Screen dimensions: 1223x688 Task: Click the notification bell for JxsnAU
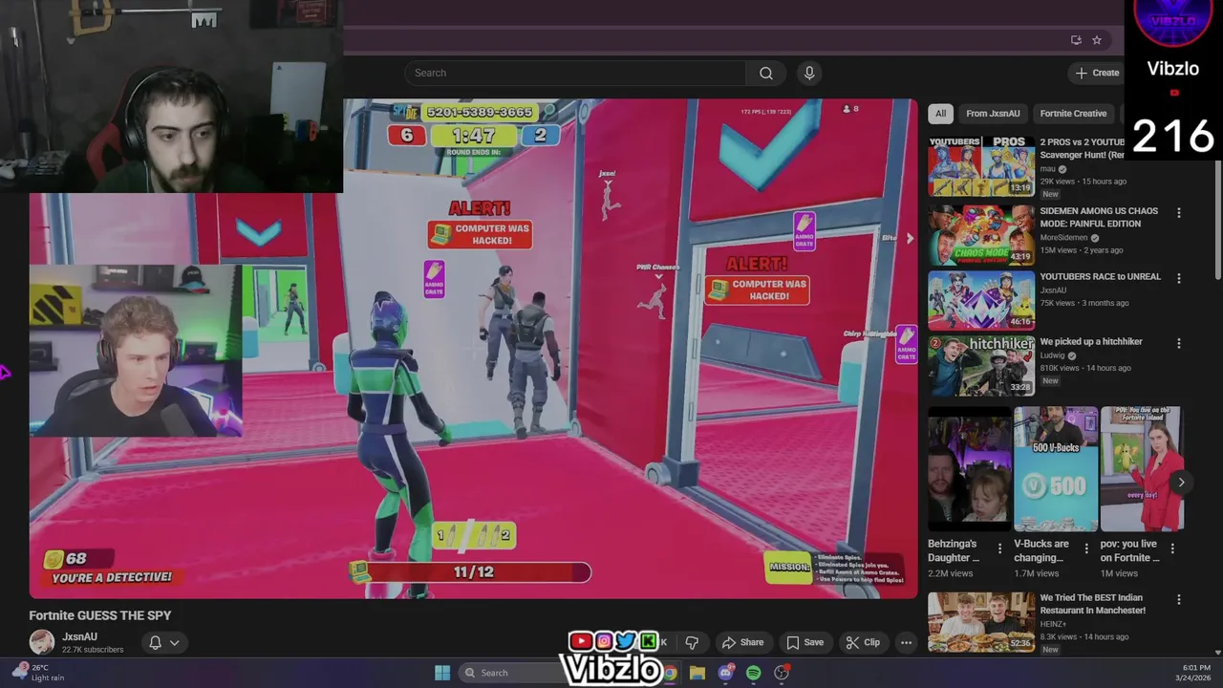pos(155,642)
